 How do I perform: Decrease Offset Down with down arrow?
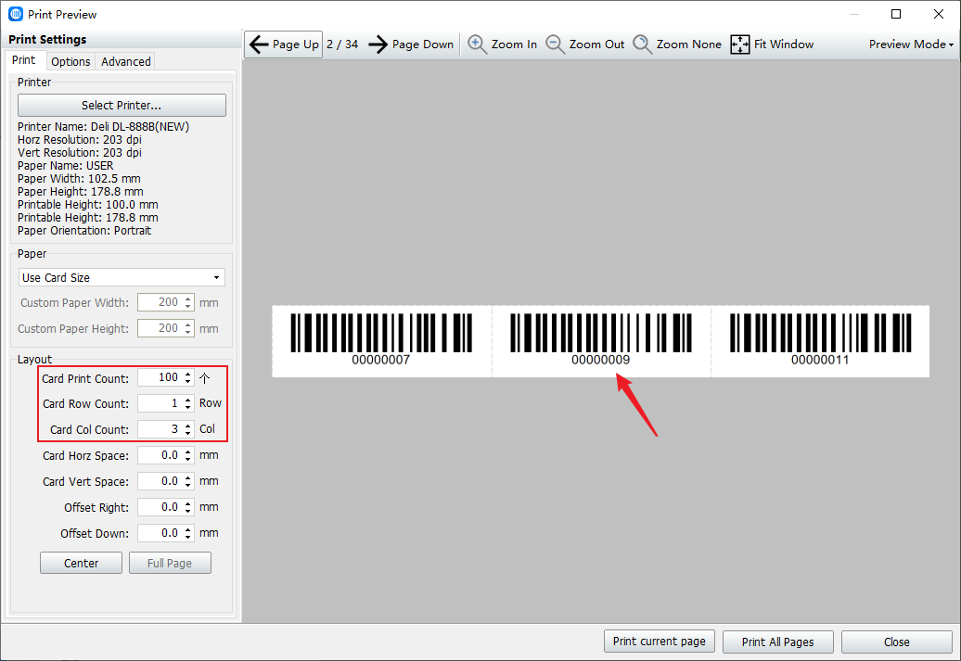[x=188, y=538]
